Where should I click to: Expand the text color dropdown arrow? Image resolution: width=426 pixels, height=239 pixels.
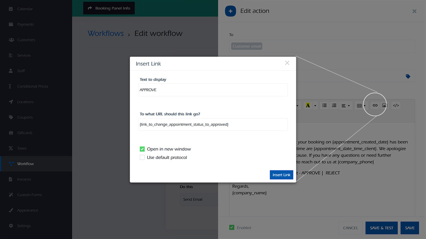(x=315, y=106)
